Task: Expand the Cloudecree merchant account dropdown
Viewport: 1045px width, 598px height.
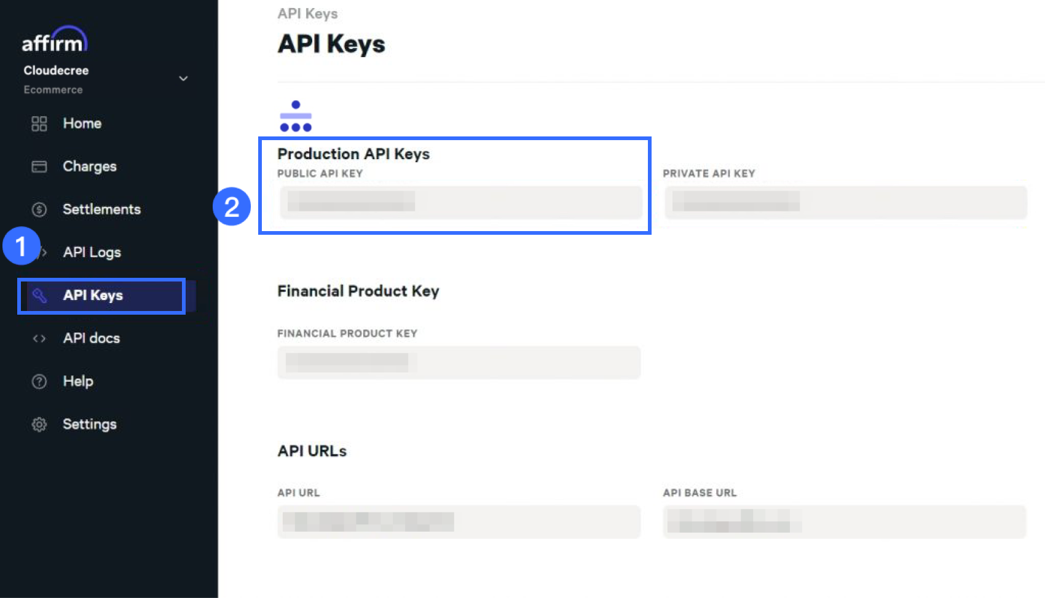Action: (183, 79)
